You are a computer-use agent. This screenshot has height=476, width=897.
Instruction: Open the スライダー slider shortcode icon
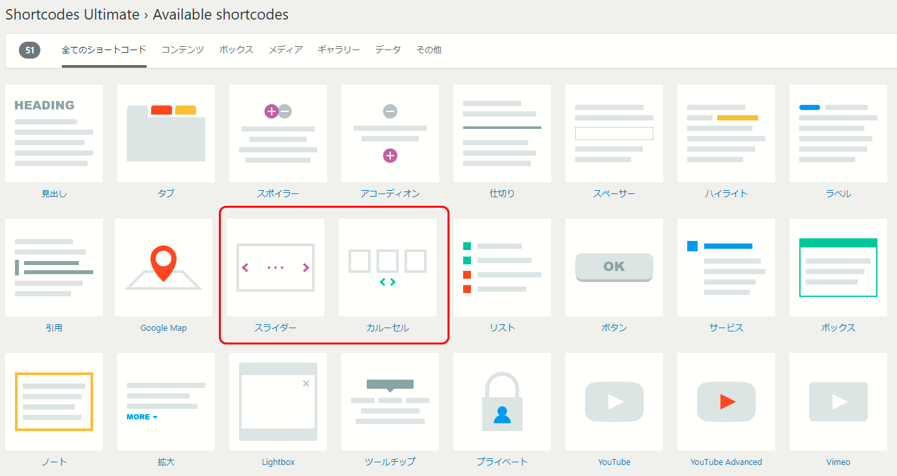[276, 268]
